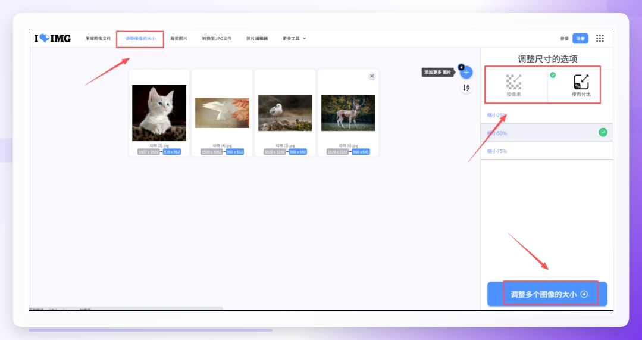Click the original size 1920 x 1065
Screen dimensions: 642x340
tap(211, 152)
